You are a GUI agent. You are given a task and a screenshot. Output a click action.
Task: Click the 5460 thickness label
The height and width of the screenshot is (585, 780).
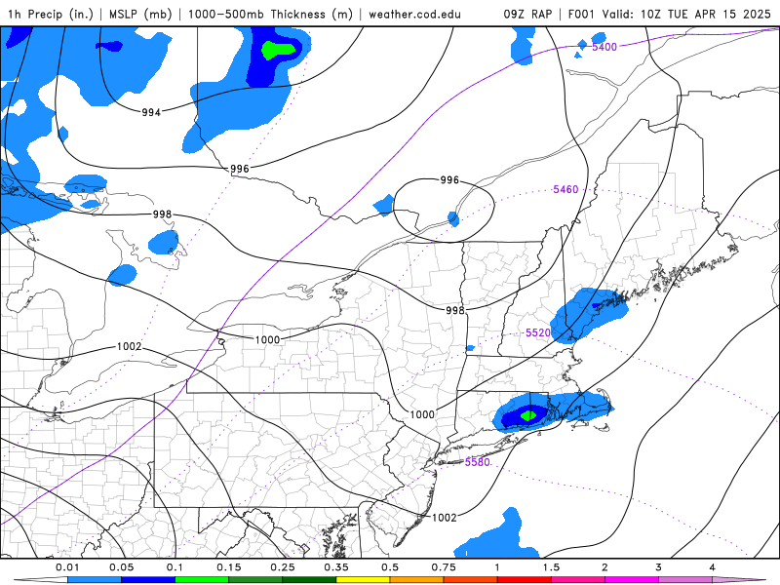click(565, 189)
